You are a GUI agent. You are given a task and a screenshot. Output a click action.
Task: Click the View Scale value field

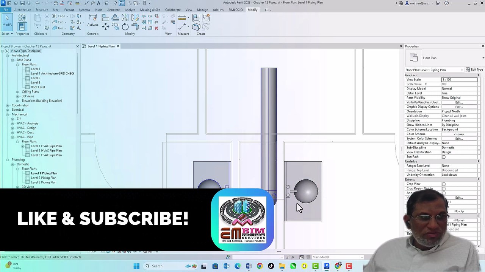459,80
